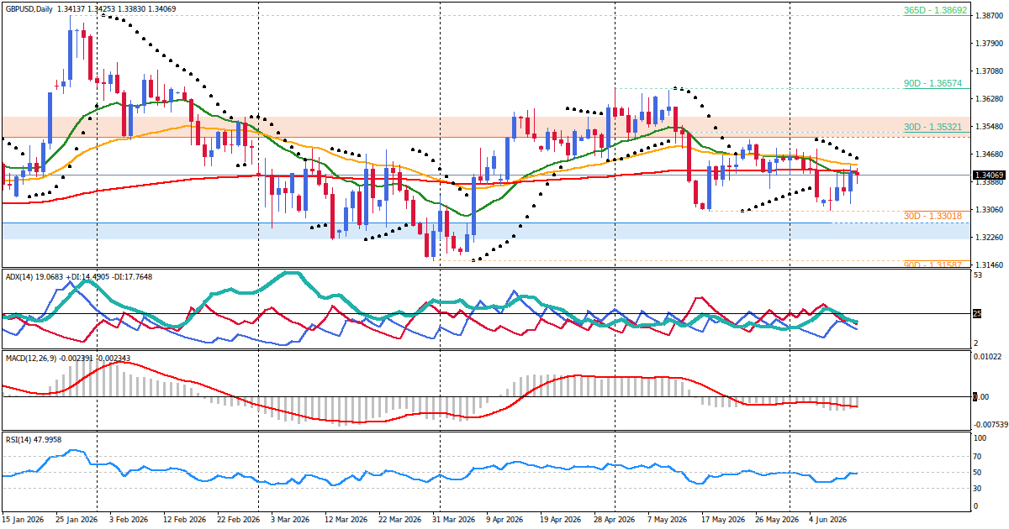Click the 12 Feb 2026 date label
The width and height of the screenshot is (1009, 529).
183,520
